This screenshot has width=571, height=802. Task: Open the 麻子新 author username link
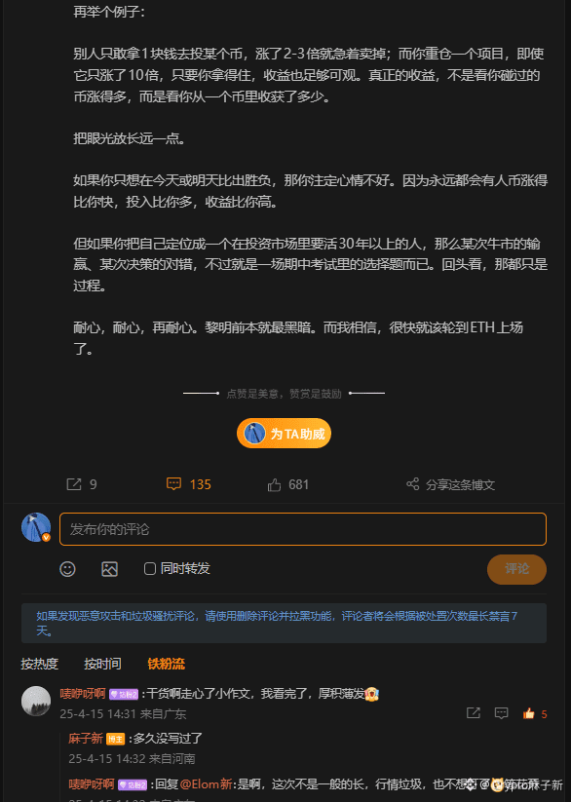86,739
